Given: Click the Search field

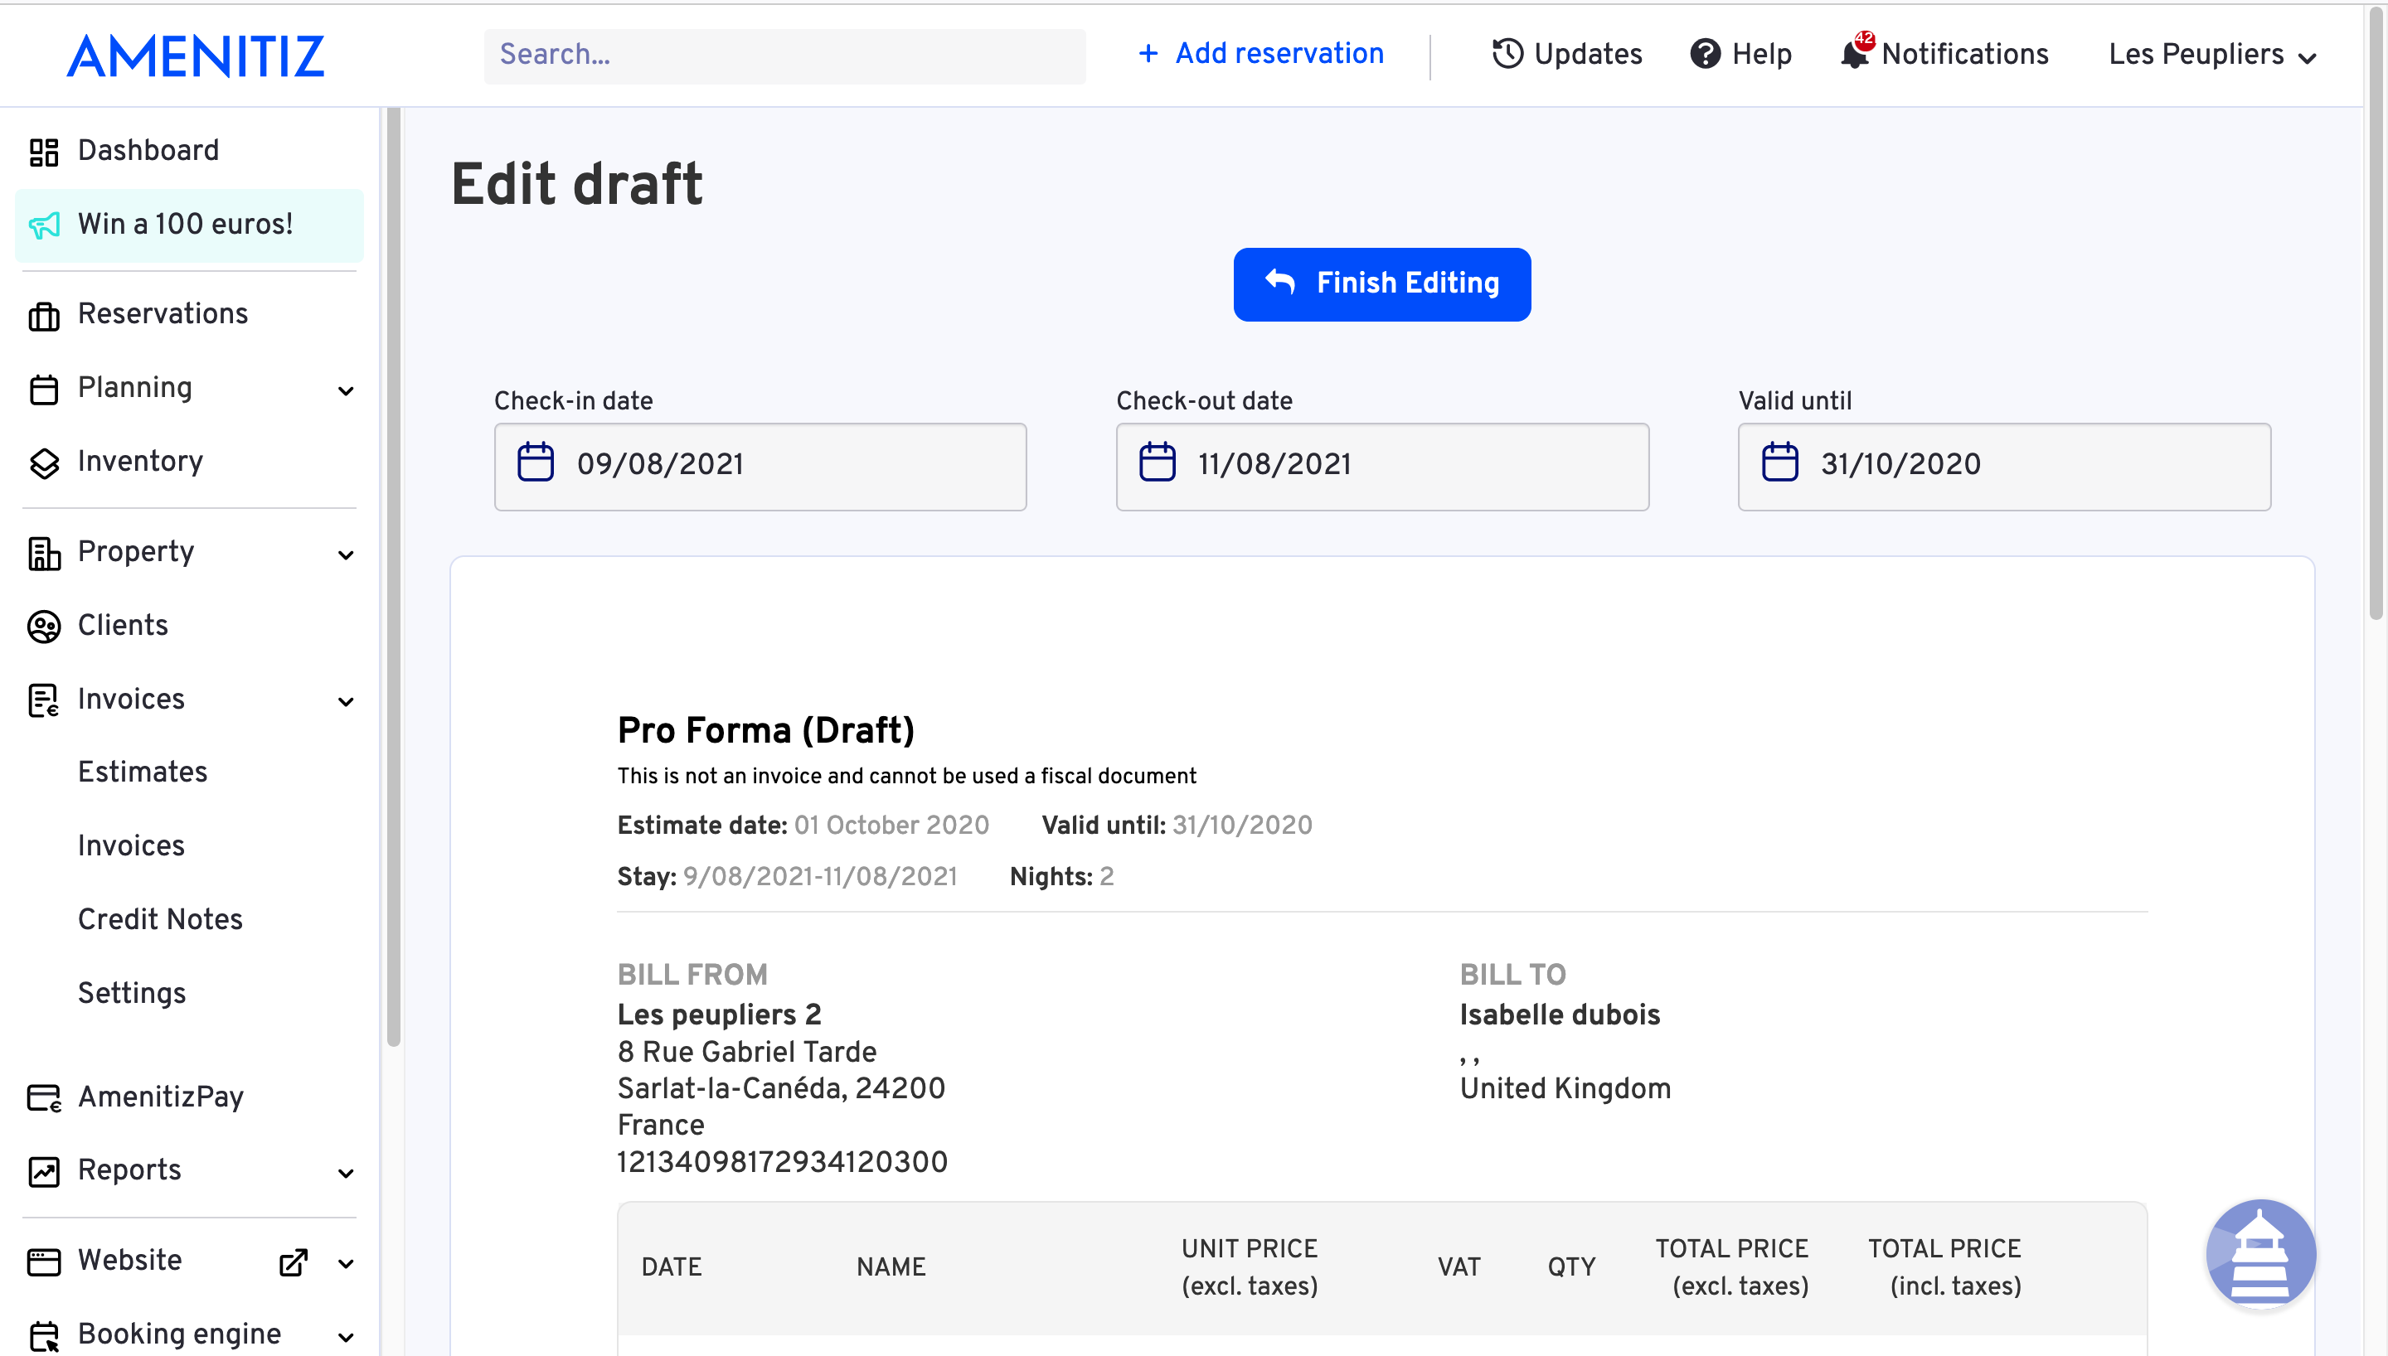Looking at the screenshot, I should coord(784,56).
